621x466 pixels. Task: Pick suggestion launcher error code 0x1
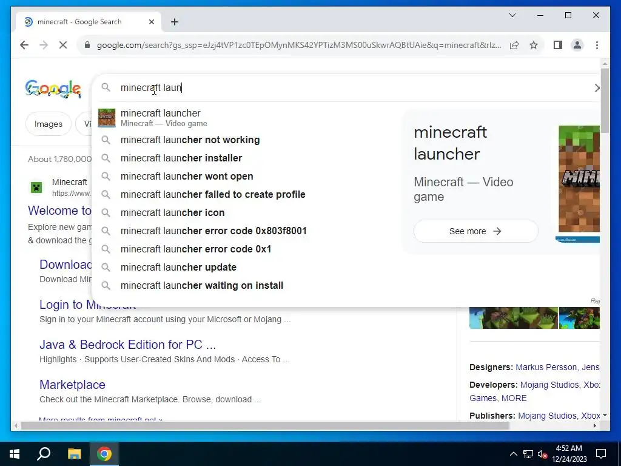pyautogui.click(x=247, y=249)
